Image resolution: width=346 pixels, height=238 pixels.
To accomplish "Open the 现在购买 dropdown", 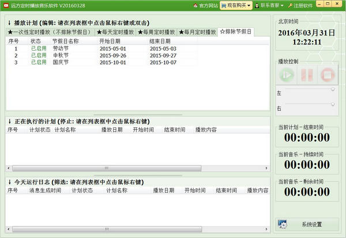I will coord(236,5).
